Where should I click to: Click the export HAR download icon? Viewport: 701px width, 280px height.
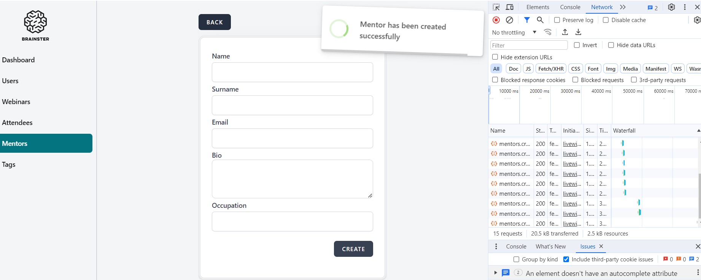pyautogui.click(x=578, y=32)
